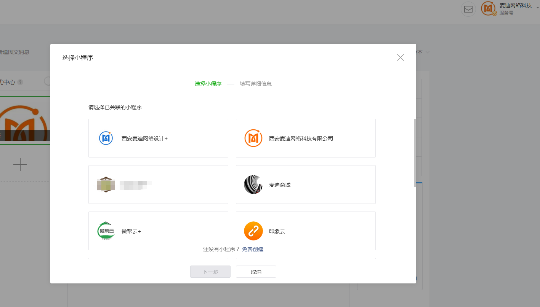Screen dimensions: 540x307
Task: Select the 麦迪商城 mini program icon
Action: [x=253, y=185]
